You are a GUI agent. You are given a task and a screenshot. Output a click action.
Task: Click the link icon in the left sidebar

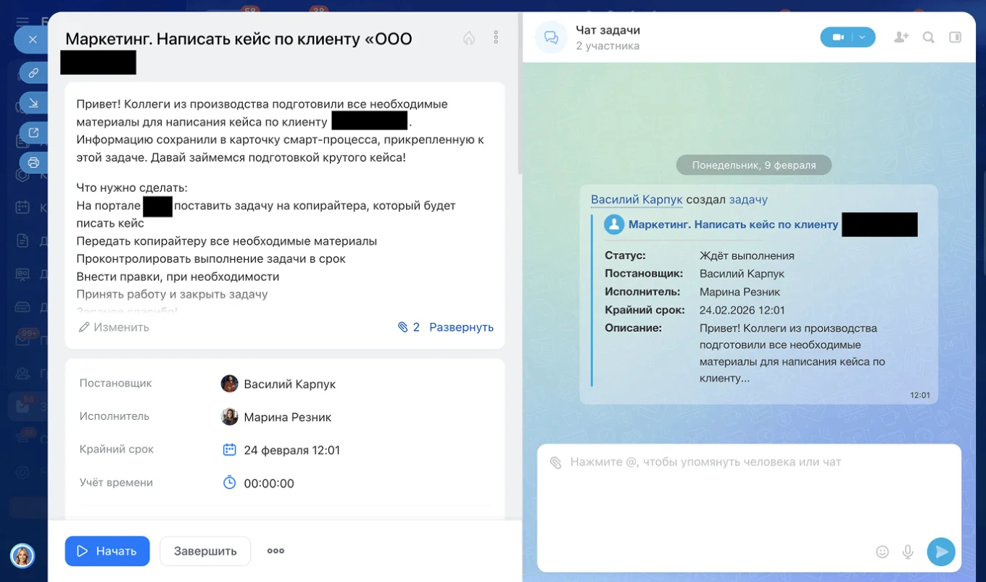[33, 72]
